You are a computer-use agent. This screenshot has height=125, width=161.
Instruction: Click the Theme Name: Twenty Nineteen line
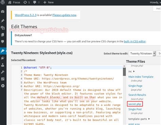coord(46,75)
